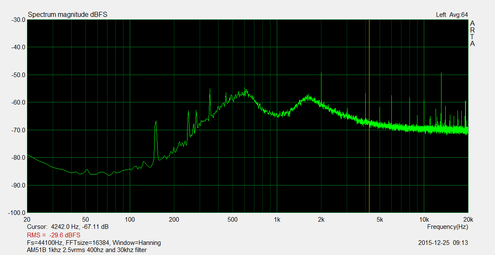The width and height of the screenshot is (495, 255).
Task: Click the '-90.0' y-axis label
Action: tap(18, 185)
